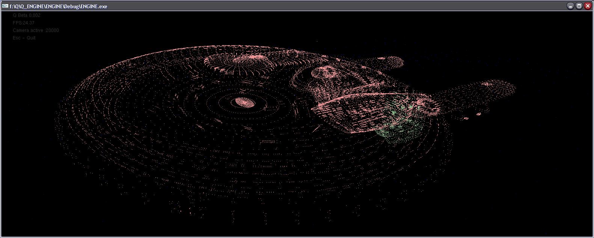Image resolution: width=594 pixels, height=238 pixels.
Task: Minimize the ENGINE.exe window
Action: pos(570,6)
